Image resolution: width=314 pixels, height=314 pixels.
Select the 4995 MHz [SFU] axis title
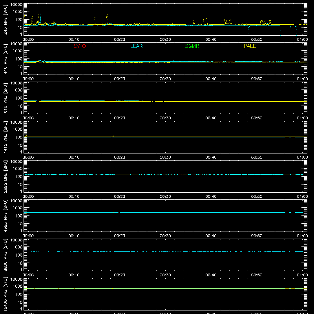pos(5,215)
